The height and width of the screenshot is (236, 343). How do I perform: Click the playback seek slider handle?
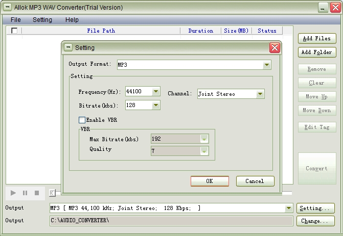tap(52, 193)
